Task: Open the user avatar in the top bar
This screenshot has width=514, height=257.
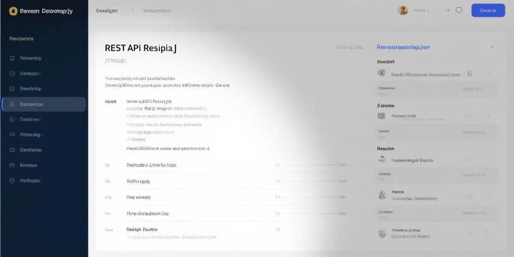Action: (403, 10)
